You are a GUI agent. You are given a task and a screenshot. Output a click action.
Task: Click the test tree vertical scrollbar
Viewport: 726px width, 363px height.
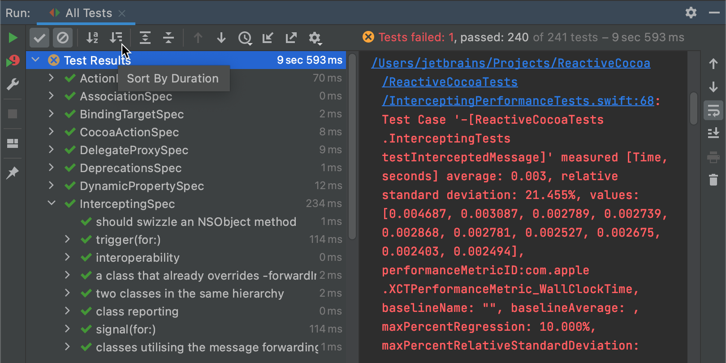point(352,148)
